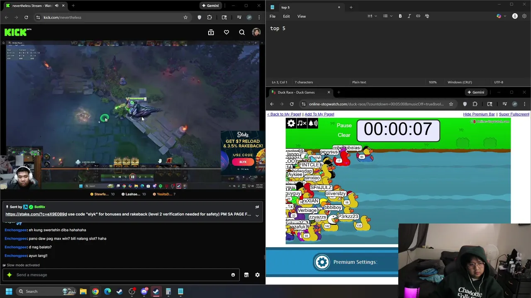Open new tab in duck race browser
This screenshot has height=298, width=531.
pyautogui.click(x=339, y=92)
